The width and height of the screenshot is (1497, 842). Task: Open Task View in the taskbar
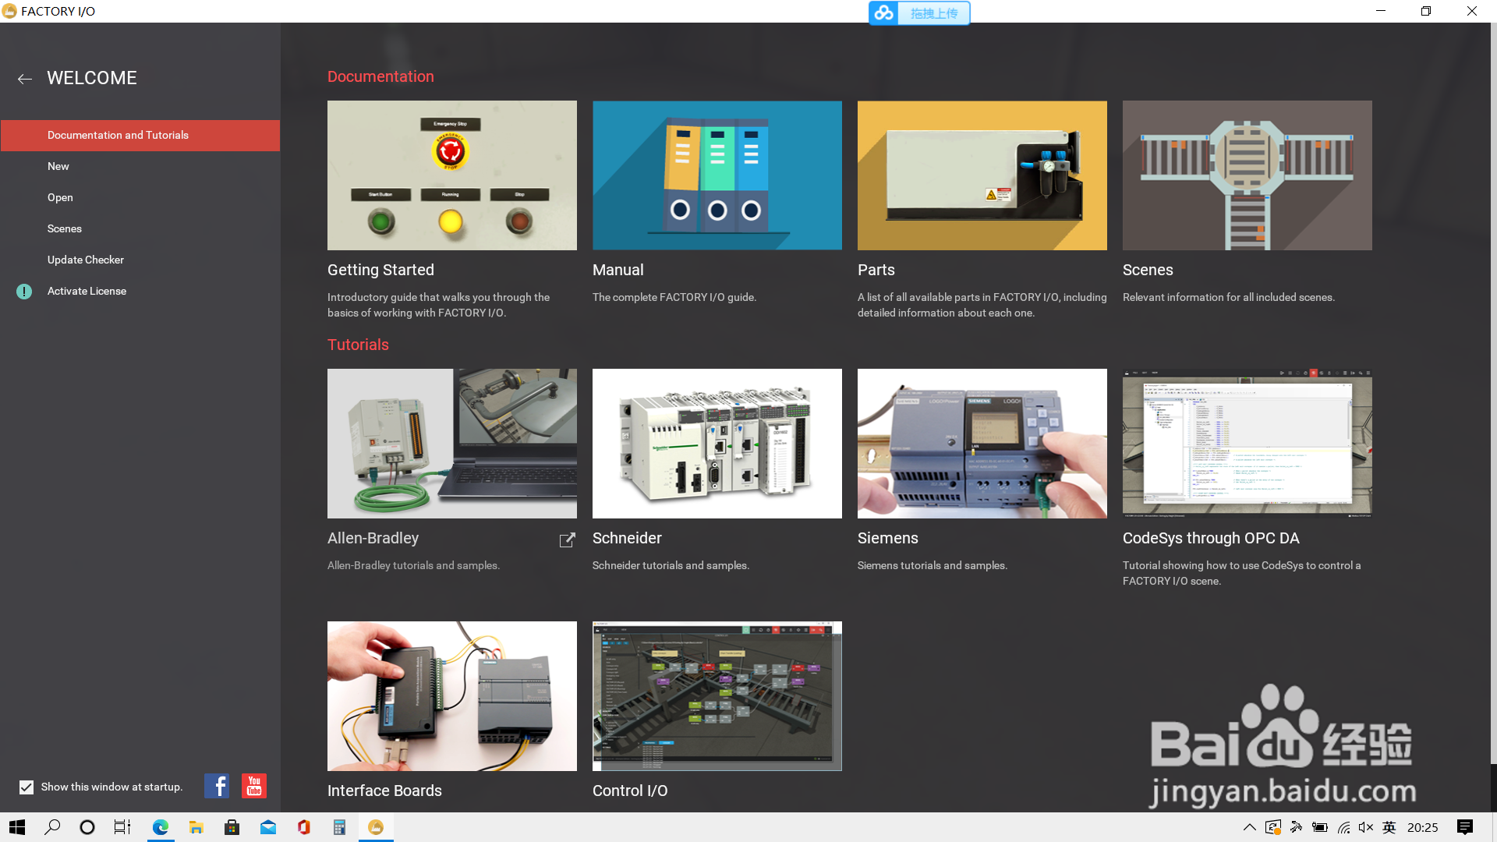(122, 827)
